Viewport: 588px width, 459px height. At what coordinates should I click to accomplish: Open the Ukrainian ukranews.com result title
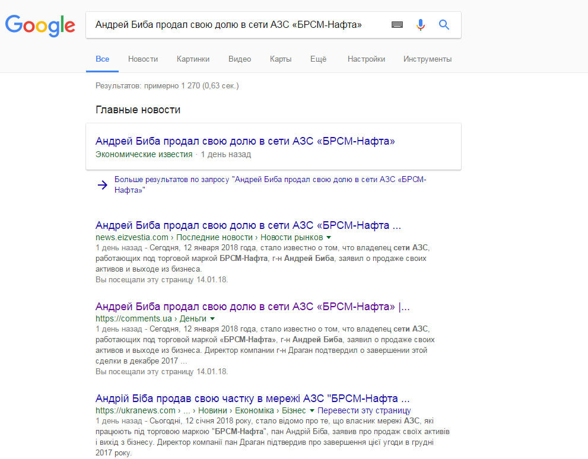pyautogui.click(x=252, y=399)
